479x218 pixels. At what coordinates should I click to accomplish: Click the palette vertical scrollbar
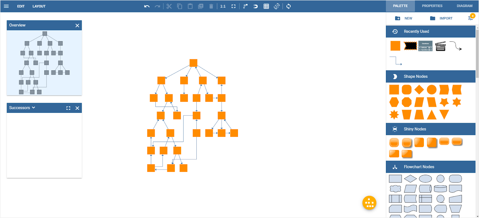[477, 54]
